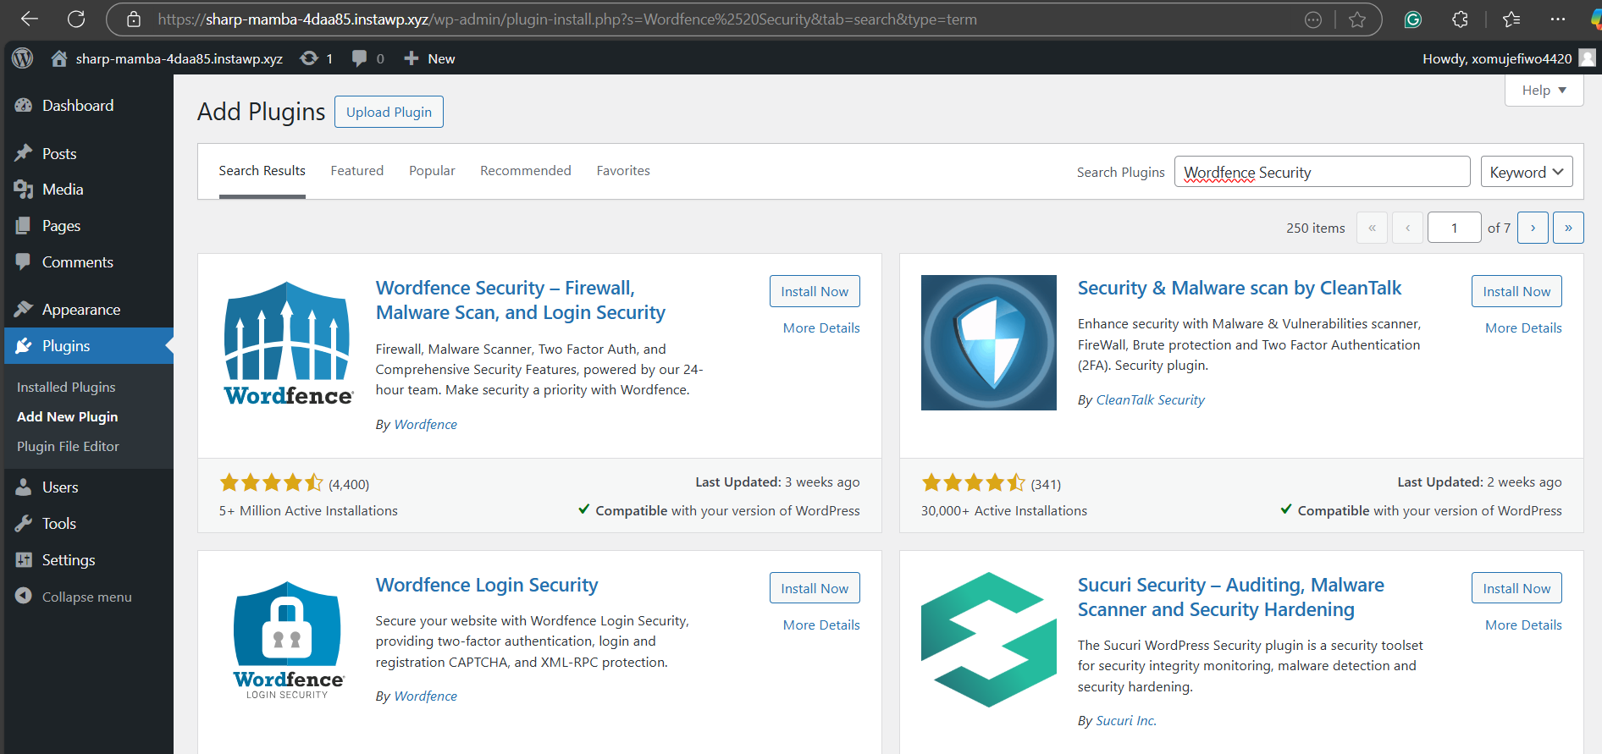Click the Tools wrench icon
1602x754 pixels.
(x=24, y=524)
